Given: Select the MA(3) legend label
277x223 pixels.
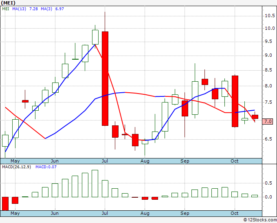Looking at the screenshot, I should pos(46,9).
